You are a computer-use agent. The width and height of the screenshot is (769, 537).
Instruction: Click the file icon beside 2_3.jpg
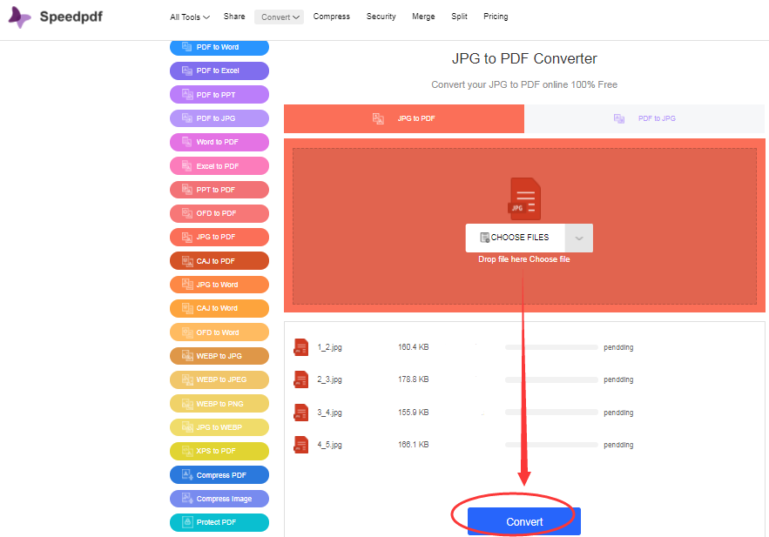300,379
